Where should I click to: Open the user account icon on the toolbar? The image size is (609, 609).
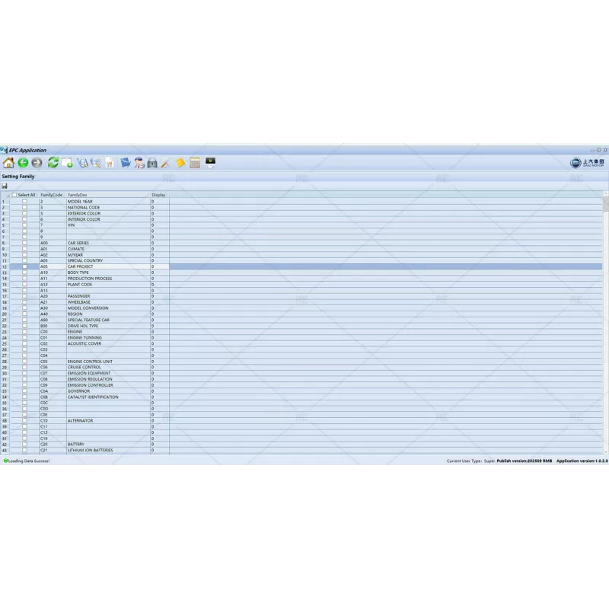click(139, 163)
